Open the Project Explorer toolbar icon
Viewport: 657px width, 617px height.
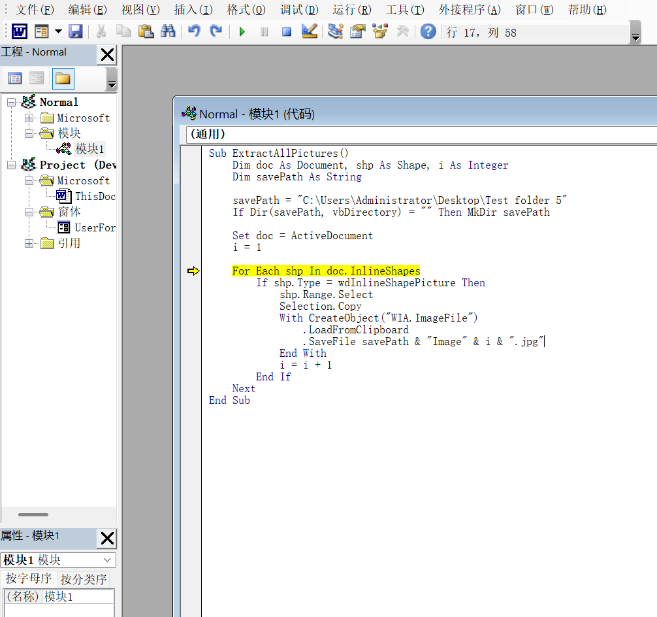tap(336, 31)
